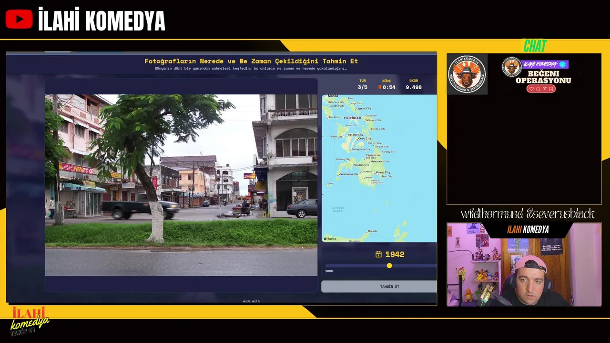Viewport: 610px width, 343px height.
Task: Click Bacolod City on the map
Action: tap(356, 135)
